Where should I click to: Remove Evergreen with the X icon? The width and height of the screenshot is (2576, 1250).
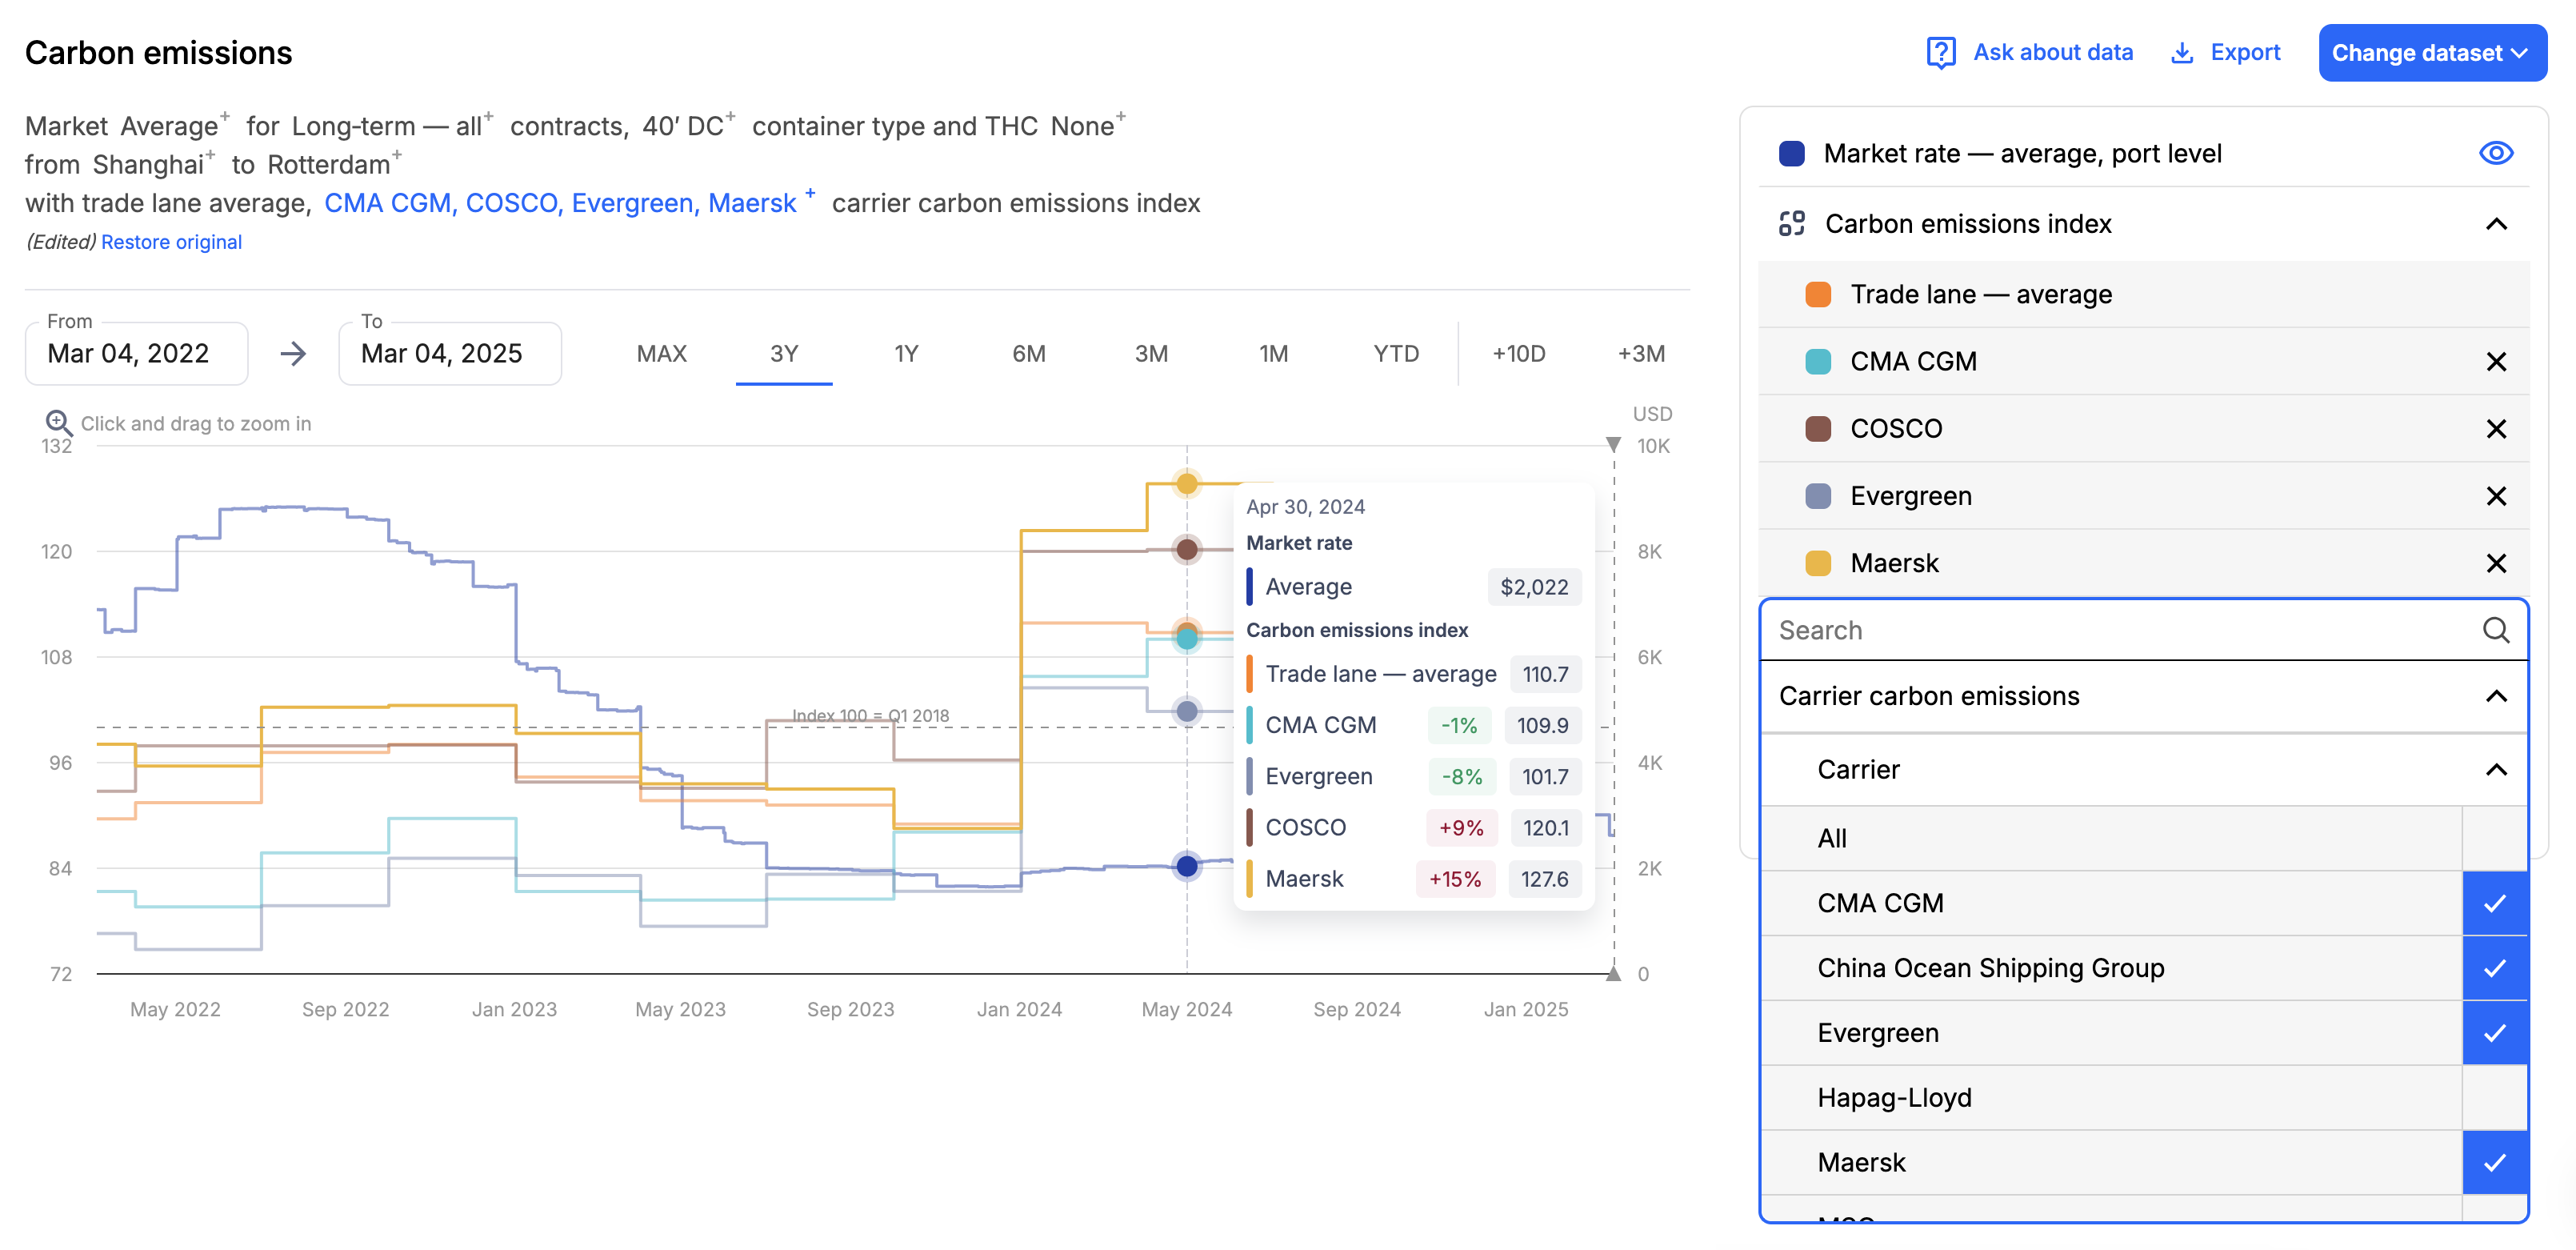click(2496, 496)
